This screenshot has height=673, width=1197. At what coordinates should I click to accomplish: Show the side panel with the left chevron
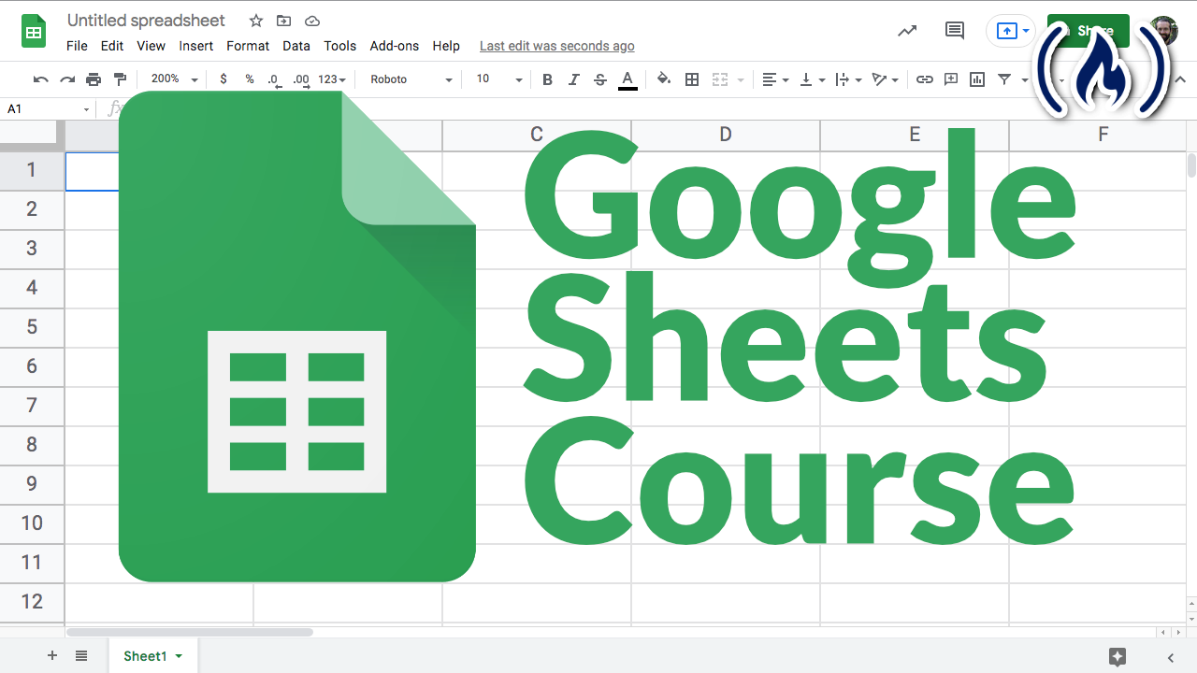pos(1171,657)
